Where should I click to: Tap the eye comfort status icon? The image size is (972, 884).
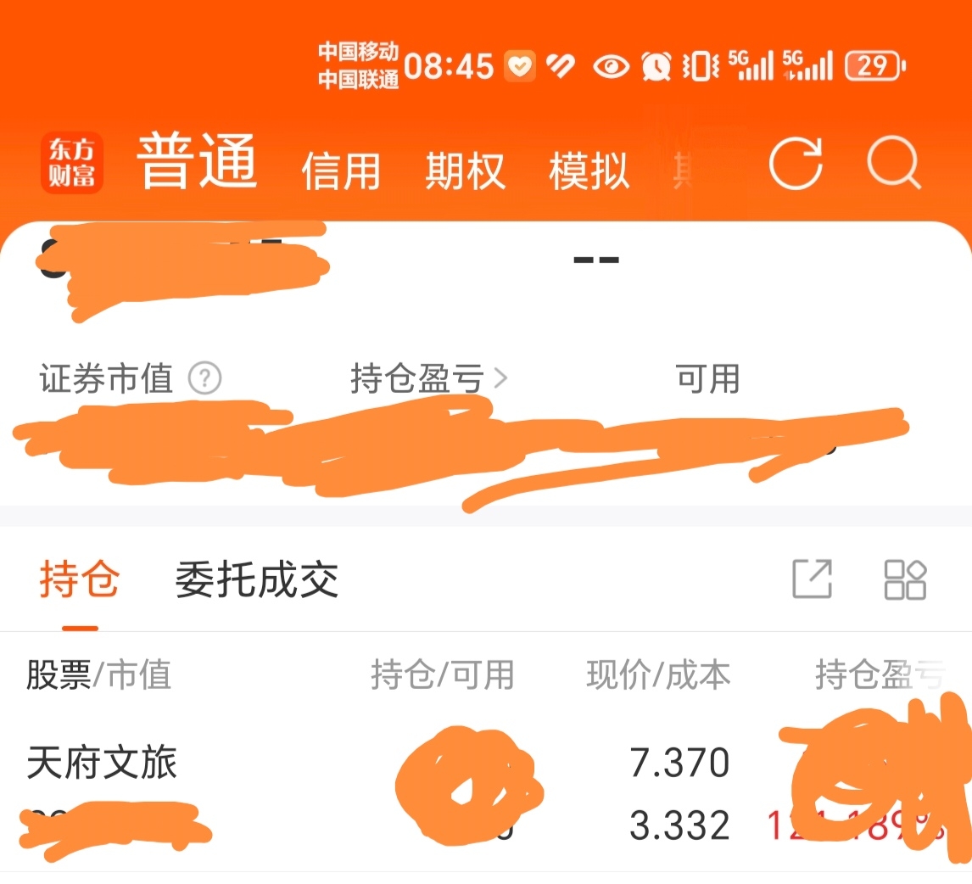612,65
